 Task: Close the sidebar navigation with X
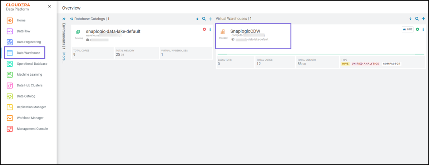pyautogui.click(x=49, y=6)
